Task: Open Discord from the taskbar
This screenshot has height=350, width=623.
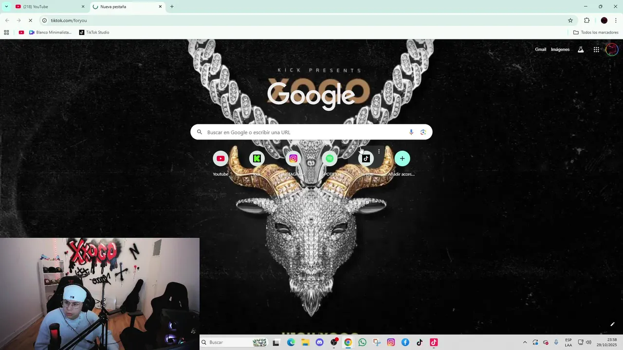Action: point(319,342)
